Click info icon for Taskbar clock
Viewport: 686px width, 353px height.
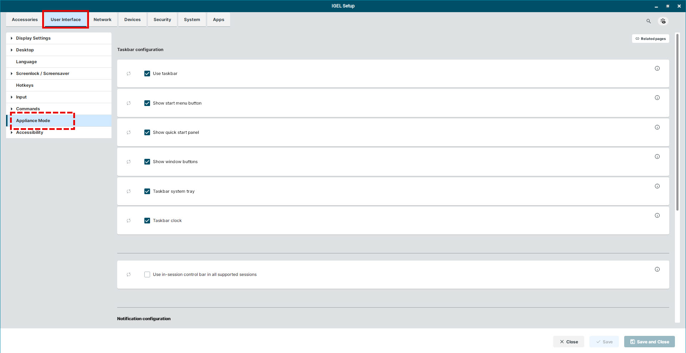(x=657, y=216)
